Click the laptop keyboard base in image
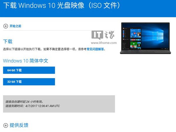Viewport: 176px width, 132px height. pyautogui.click(x=145, y=52)
